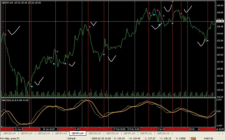Image resolution: width=225 pixels, height=140 pixels.
Task: Click the 125.55 price scale label
Action: (220, 69)
